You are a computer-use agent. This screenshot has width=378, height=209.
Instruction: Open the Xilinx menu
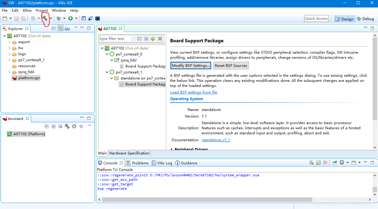coord(27,10)
